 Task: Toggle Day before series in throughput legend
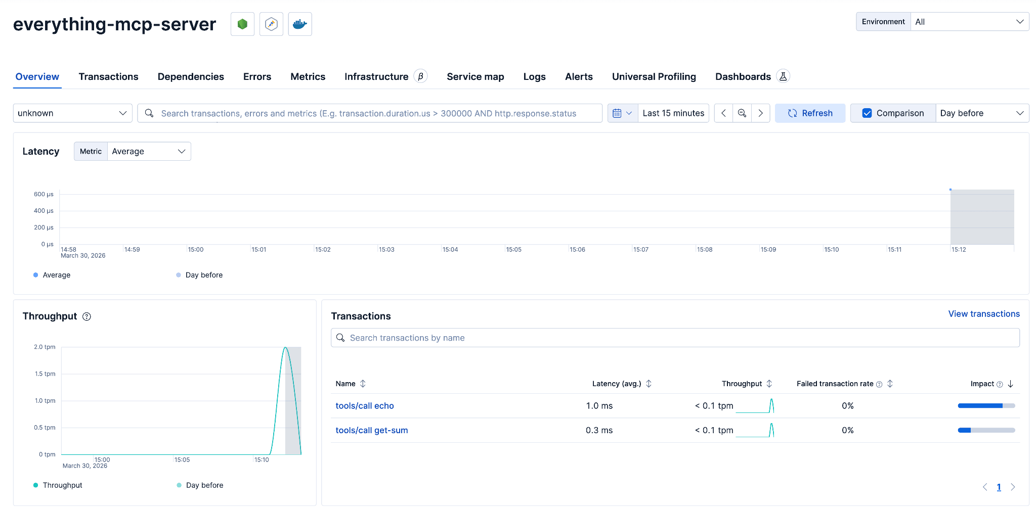point(200,485)
